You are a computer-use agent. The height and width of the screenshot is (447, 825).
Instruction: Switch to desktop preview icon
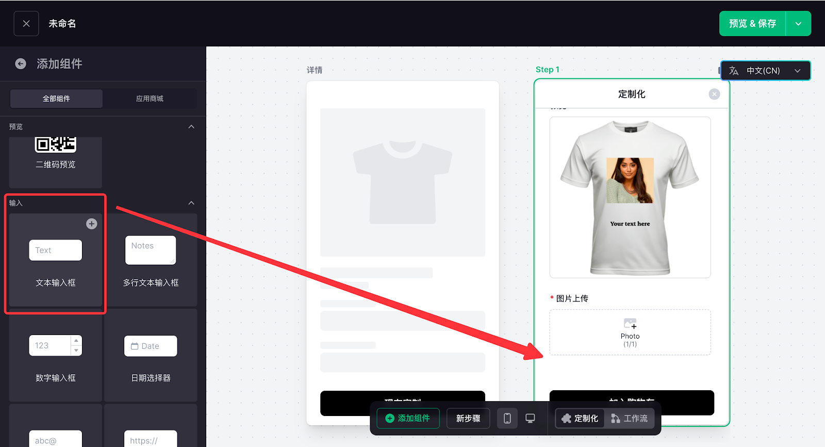click(x=530, y=418)
